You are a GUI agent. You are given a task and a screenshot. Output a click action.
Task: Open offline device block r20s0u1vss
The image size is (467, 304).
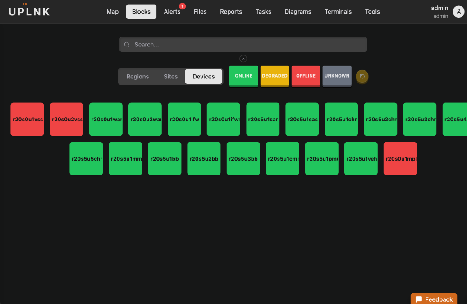[x=27, y=120]
